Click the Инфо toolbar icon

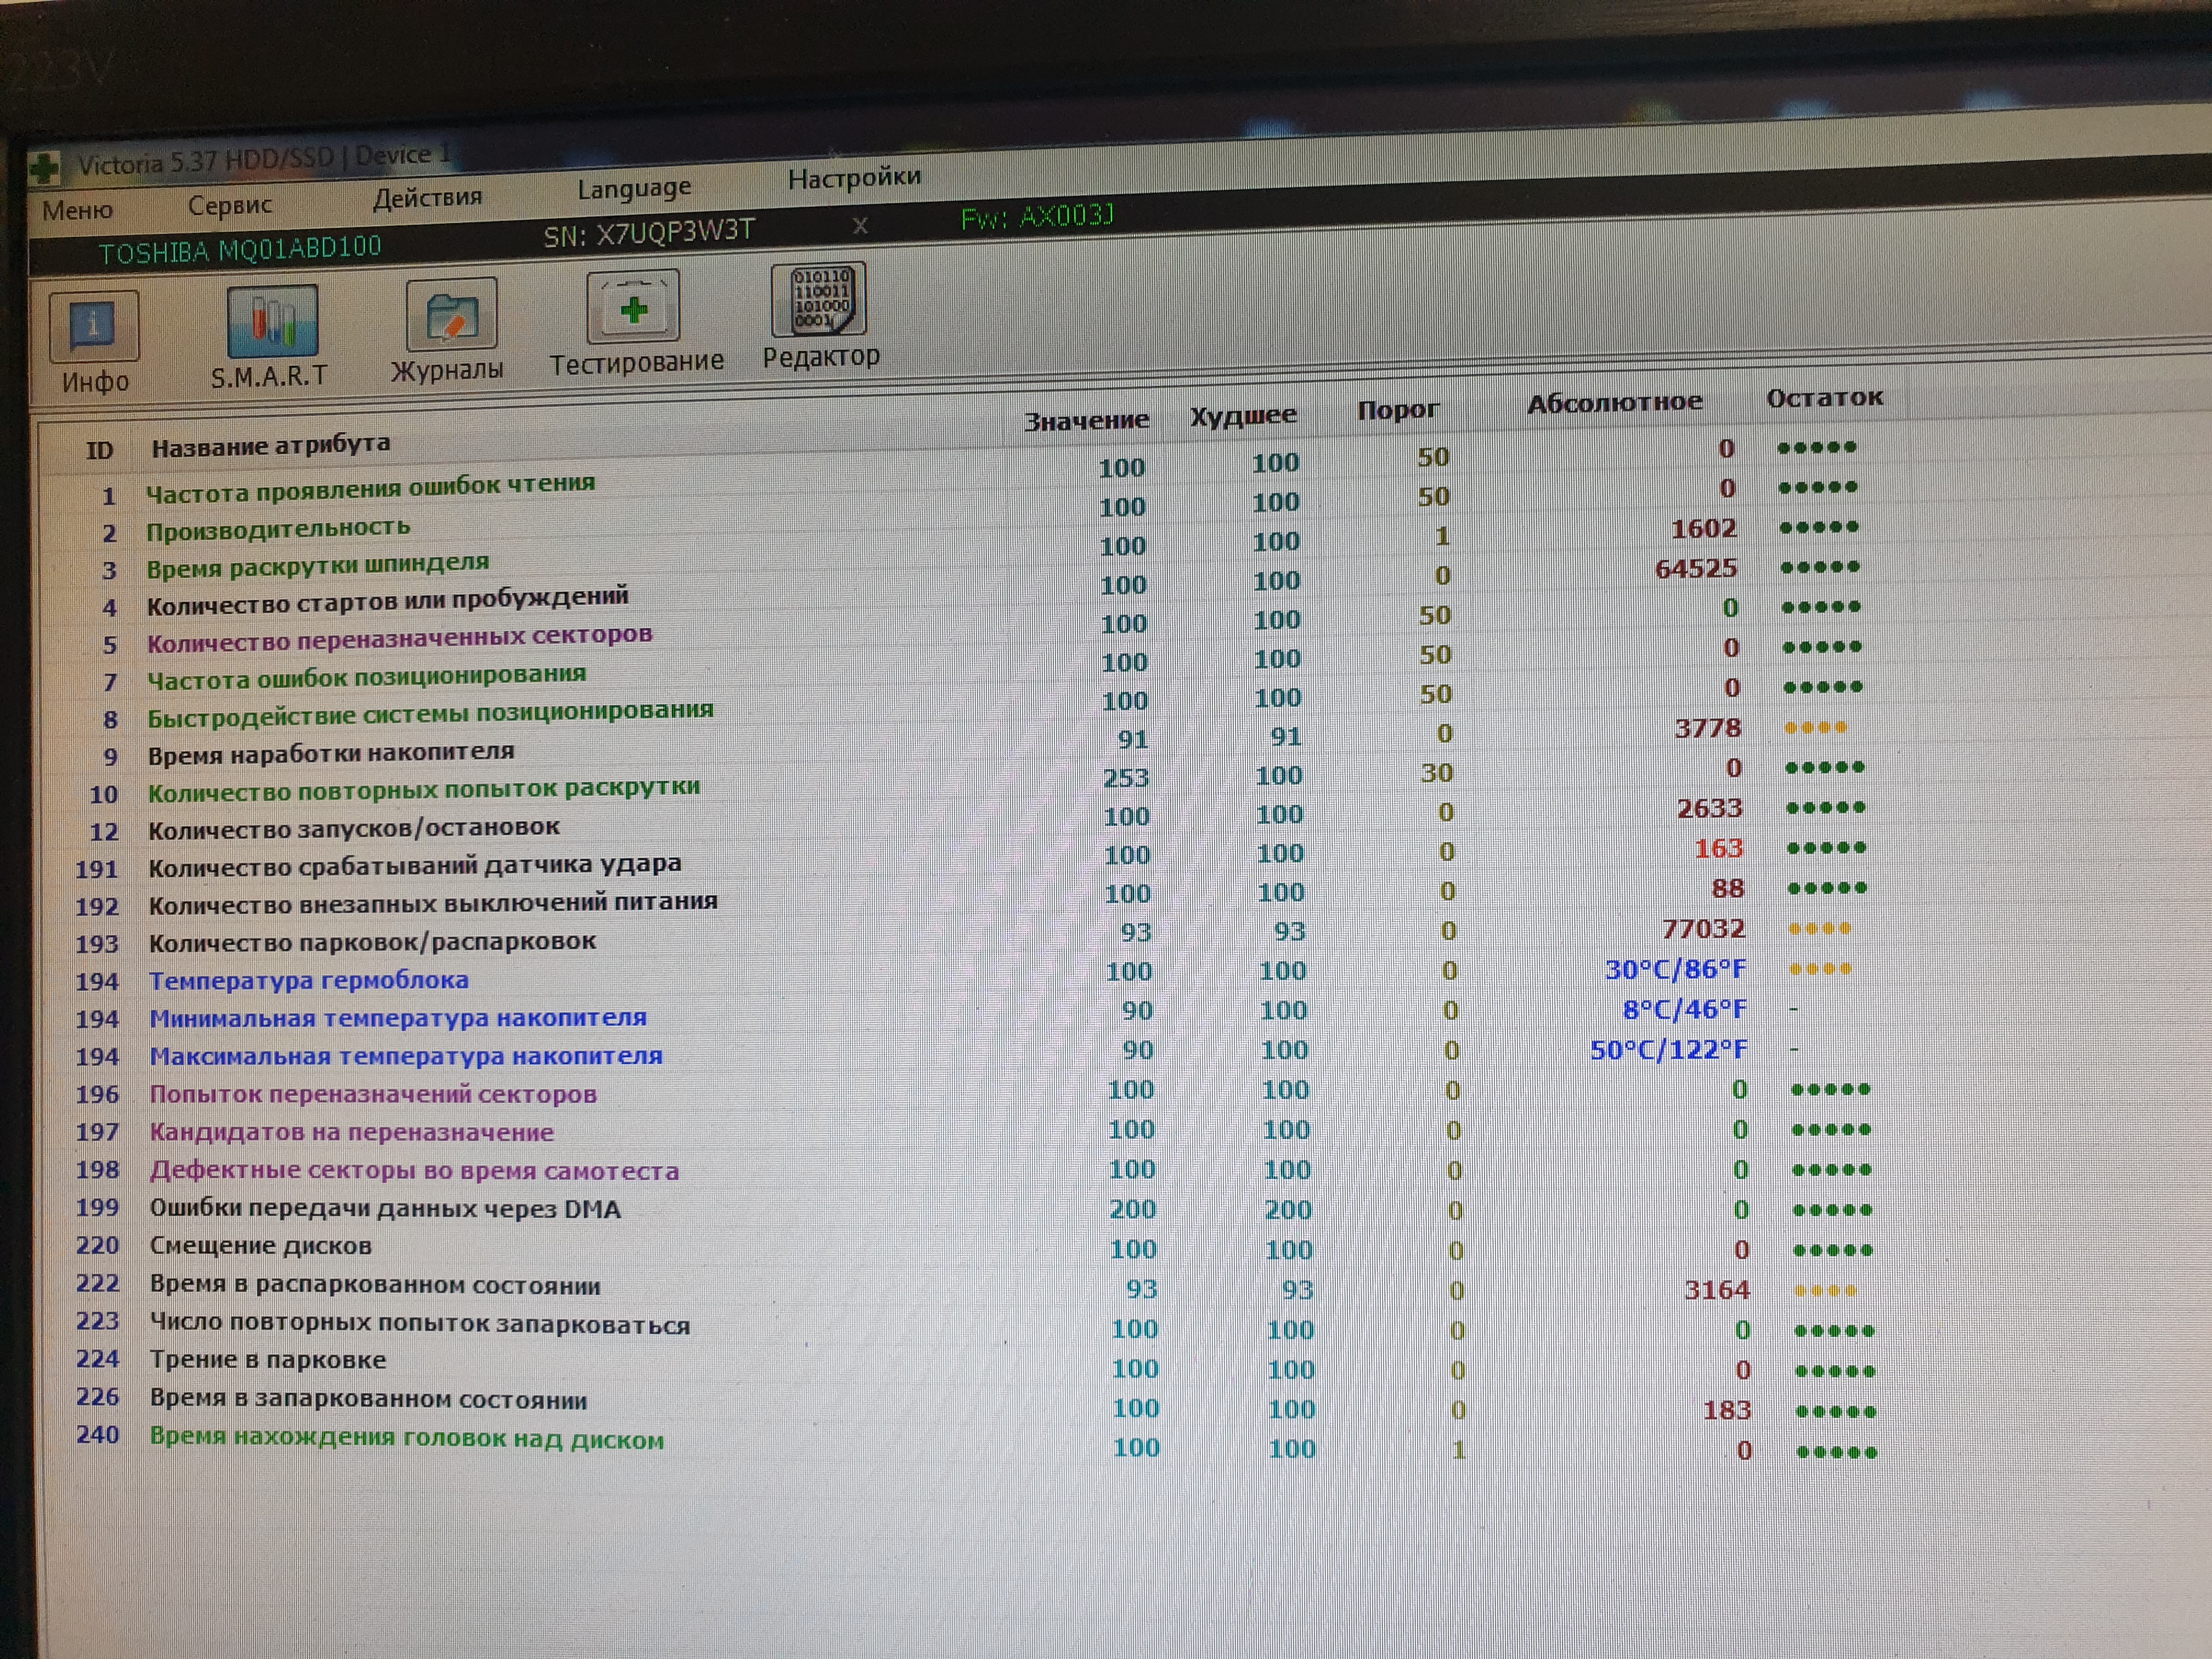click(x=93, y=326)
